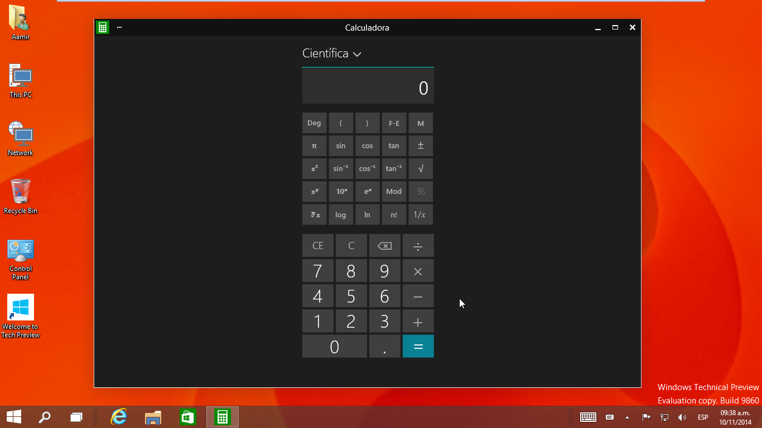Image resolution: width=762 pixels, height=428 pixels.
Task: Open the volume control in tray
Action: coord(682,417)
